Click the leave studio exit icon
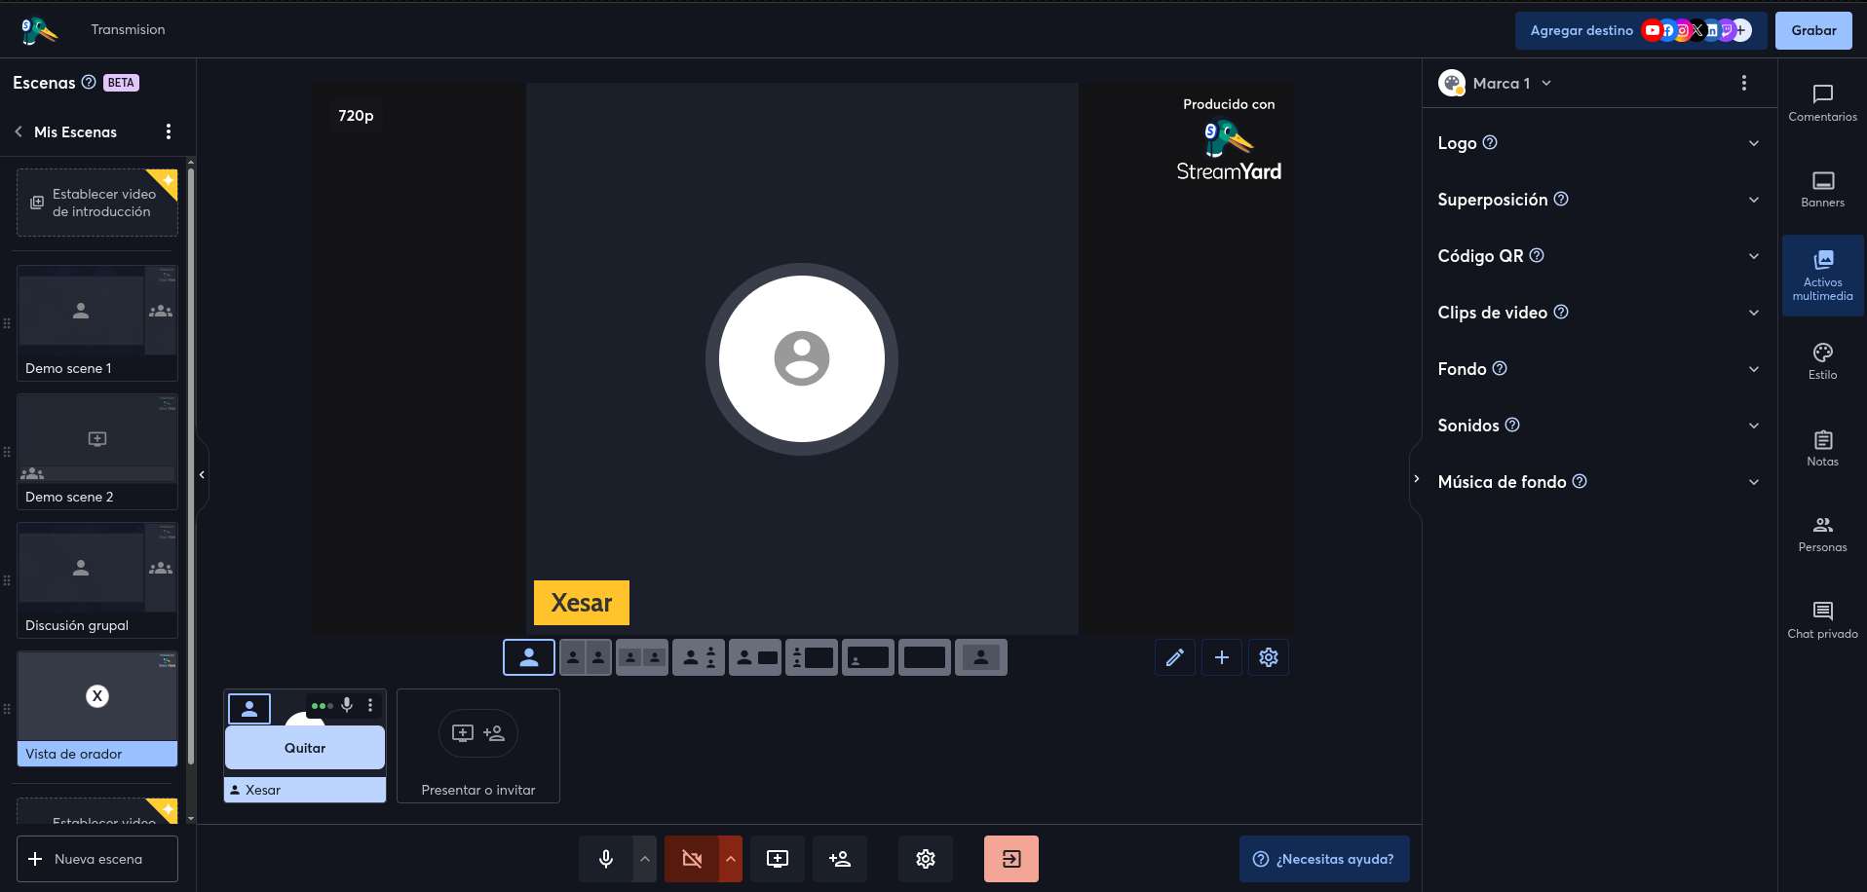 coord(1011,859)
